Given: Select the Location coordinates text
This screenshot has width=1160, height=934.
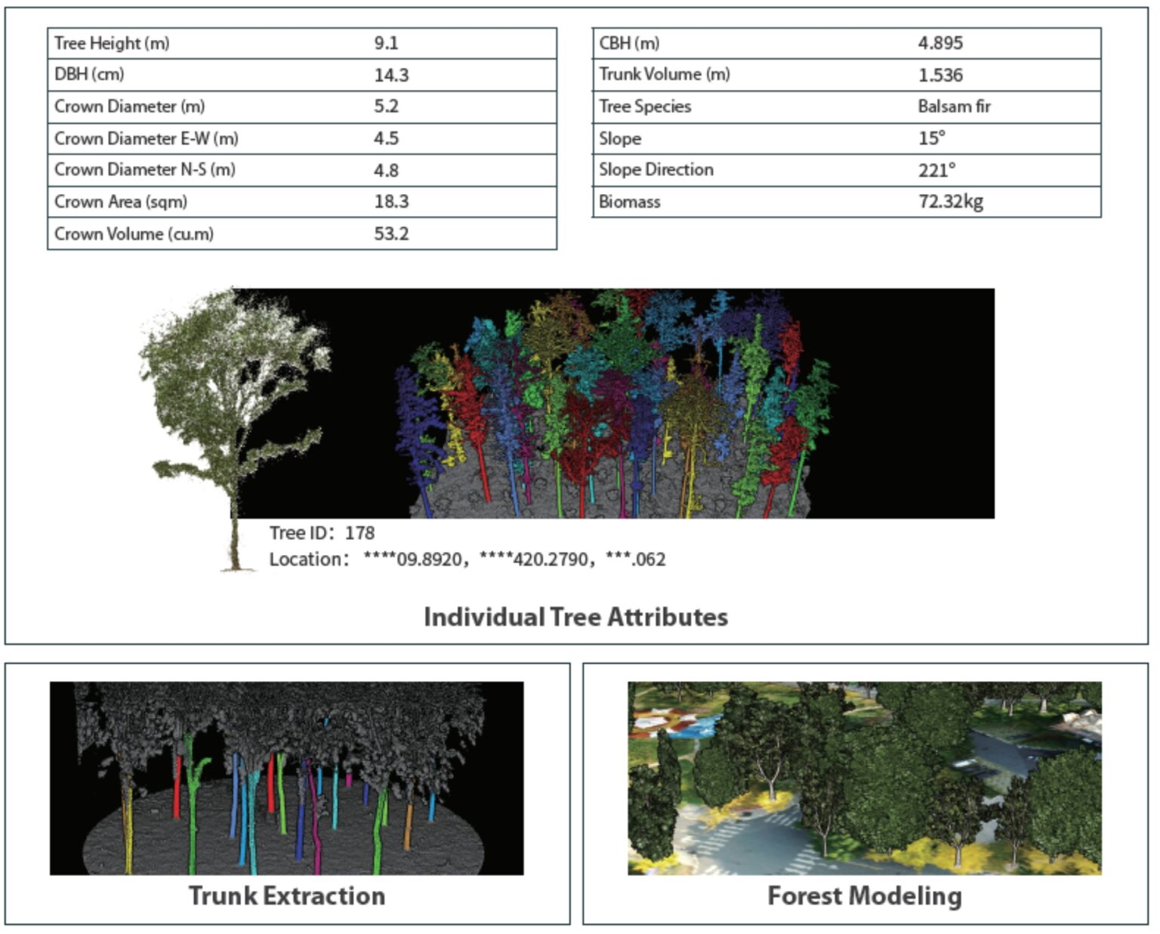Looking at the screenshot, I should pos(467,559).
